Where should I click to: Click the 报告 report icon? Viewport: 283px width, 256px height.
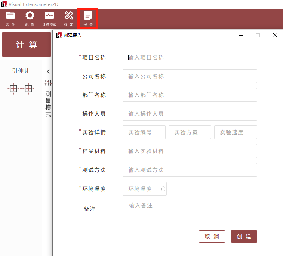point(88,18)
